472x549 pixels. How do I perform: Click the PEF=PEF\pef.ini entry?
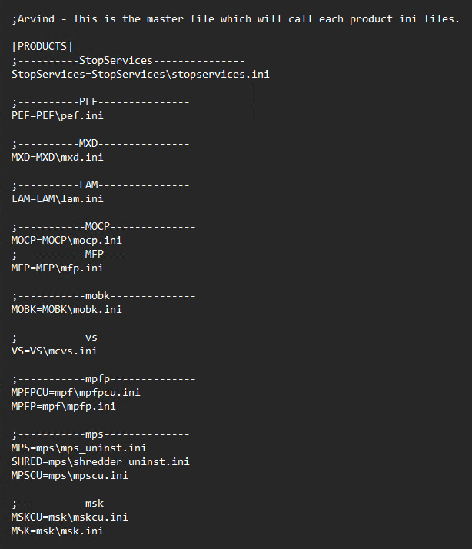pos(57,115)
